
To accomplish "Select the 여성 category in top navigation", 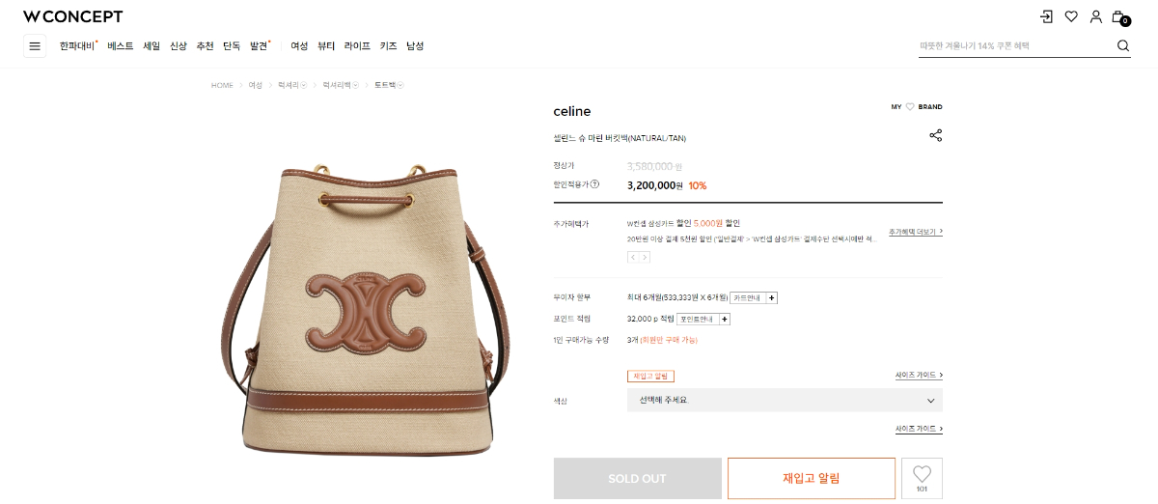I will [x=299, y=45].
